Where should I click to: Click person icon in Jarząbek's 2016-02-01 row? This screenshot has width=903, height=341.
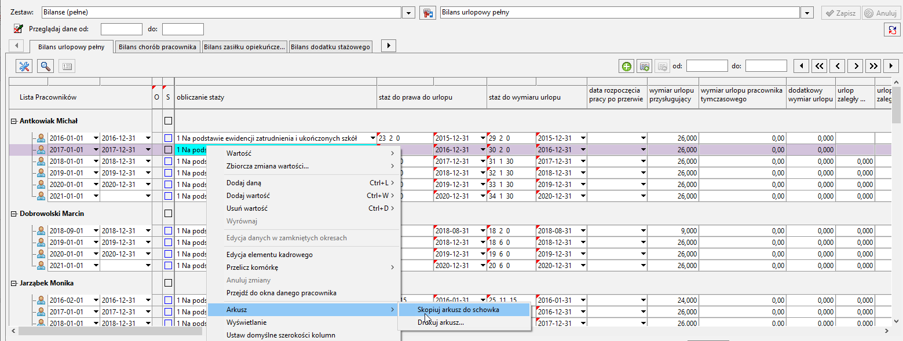coord(41,300)
